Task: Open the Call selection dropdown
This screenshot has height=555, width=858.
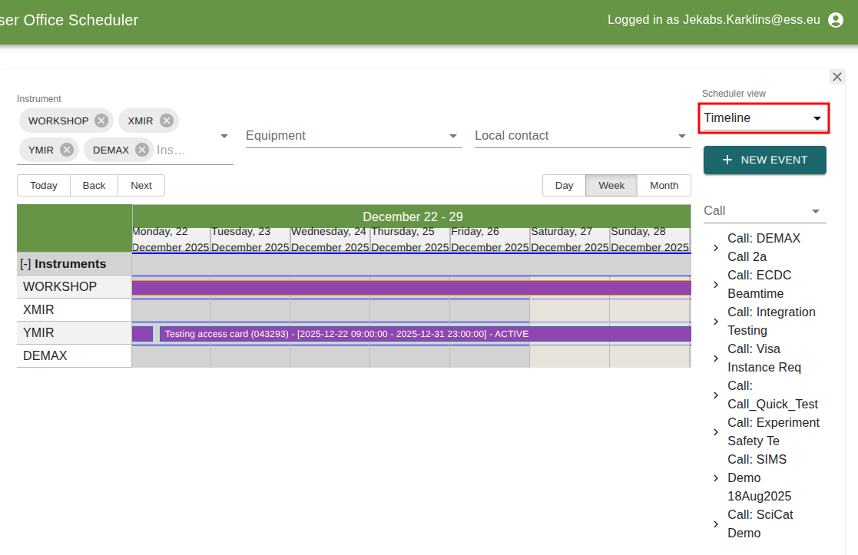Action: (817, 210)
